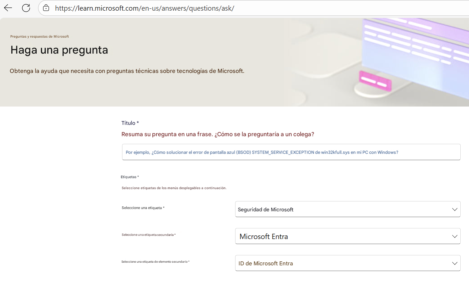Reload the page with the refresh icon
Image resolution: width=469 pixels, height=281 pixels.
(26, 8)
